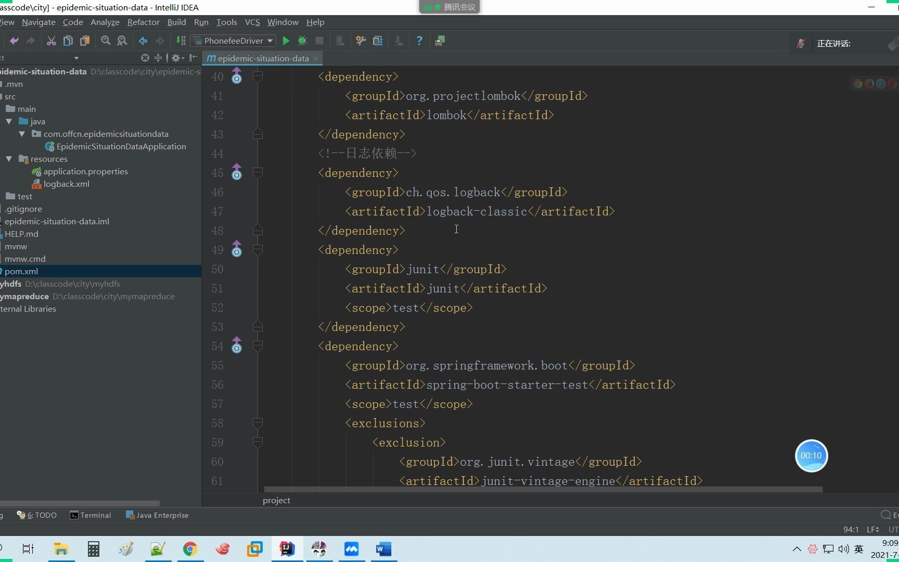
Task: Click the Copy icon in the toolbar
Action: 68,41
